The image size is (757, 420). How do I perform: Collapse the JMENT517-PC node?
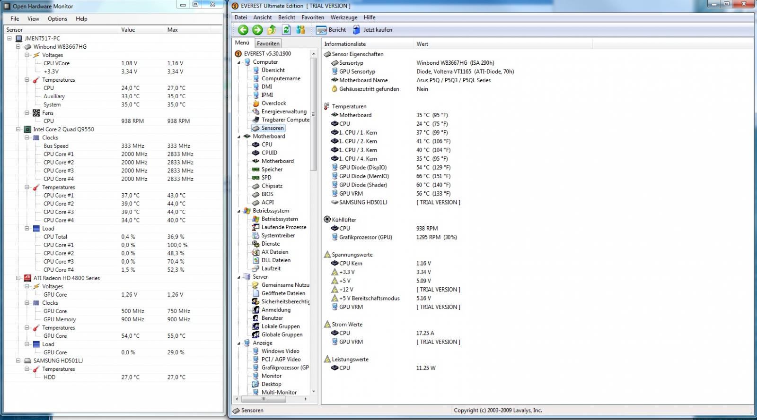[x=10, y=39]
